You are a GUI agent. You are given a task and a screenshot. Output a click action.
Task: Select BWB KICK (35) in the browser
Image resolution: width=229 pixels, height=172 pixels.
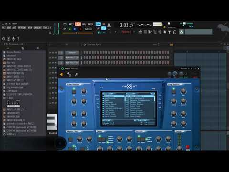point(13,113)
